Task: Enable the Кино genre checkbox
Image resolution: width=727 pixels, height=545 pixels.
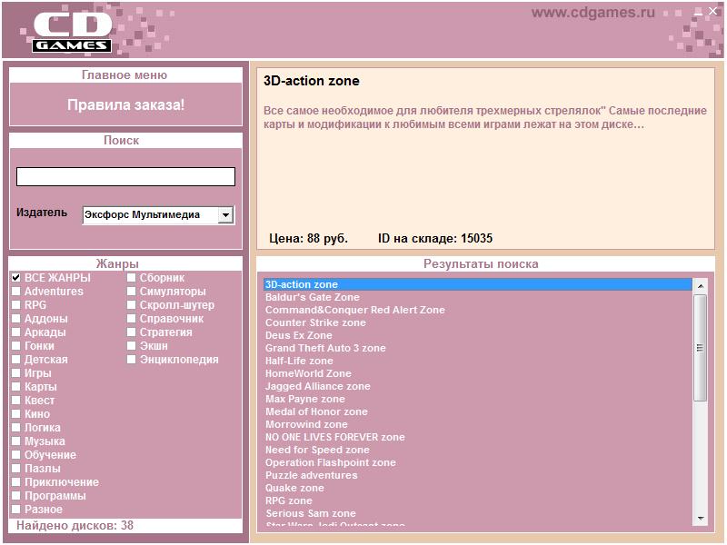Action: (x=16, y=414)
